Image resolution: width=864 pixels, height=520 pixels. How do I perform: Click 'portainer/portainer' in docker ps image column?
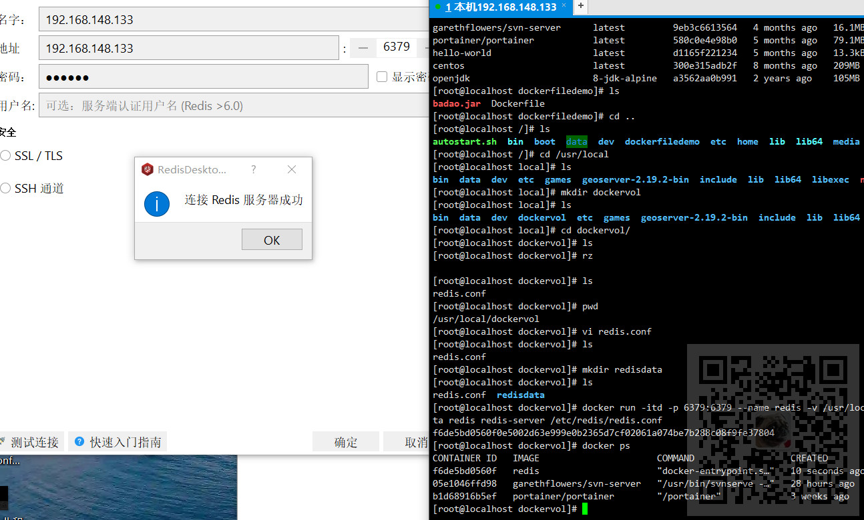(564, 496)
